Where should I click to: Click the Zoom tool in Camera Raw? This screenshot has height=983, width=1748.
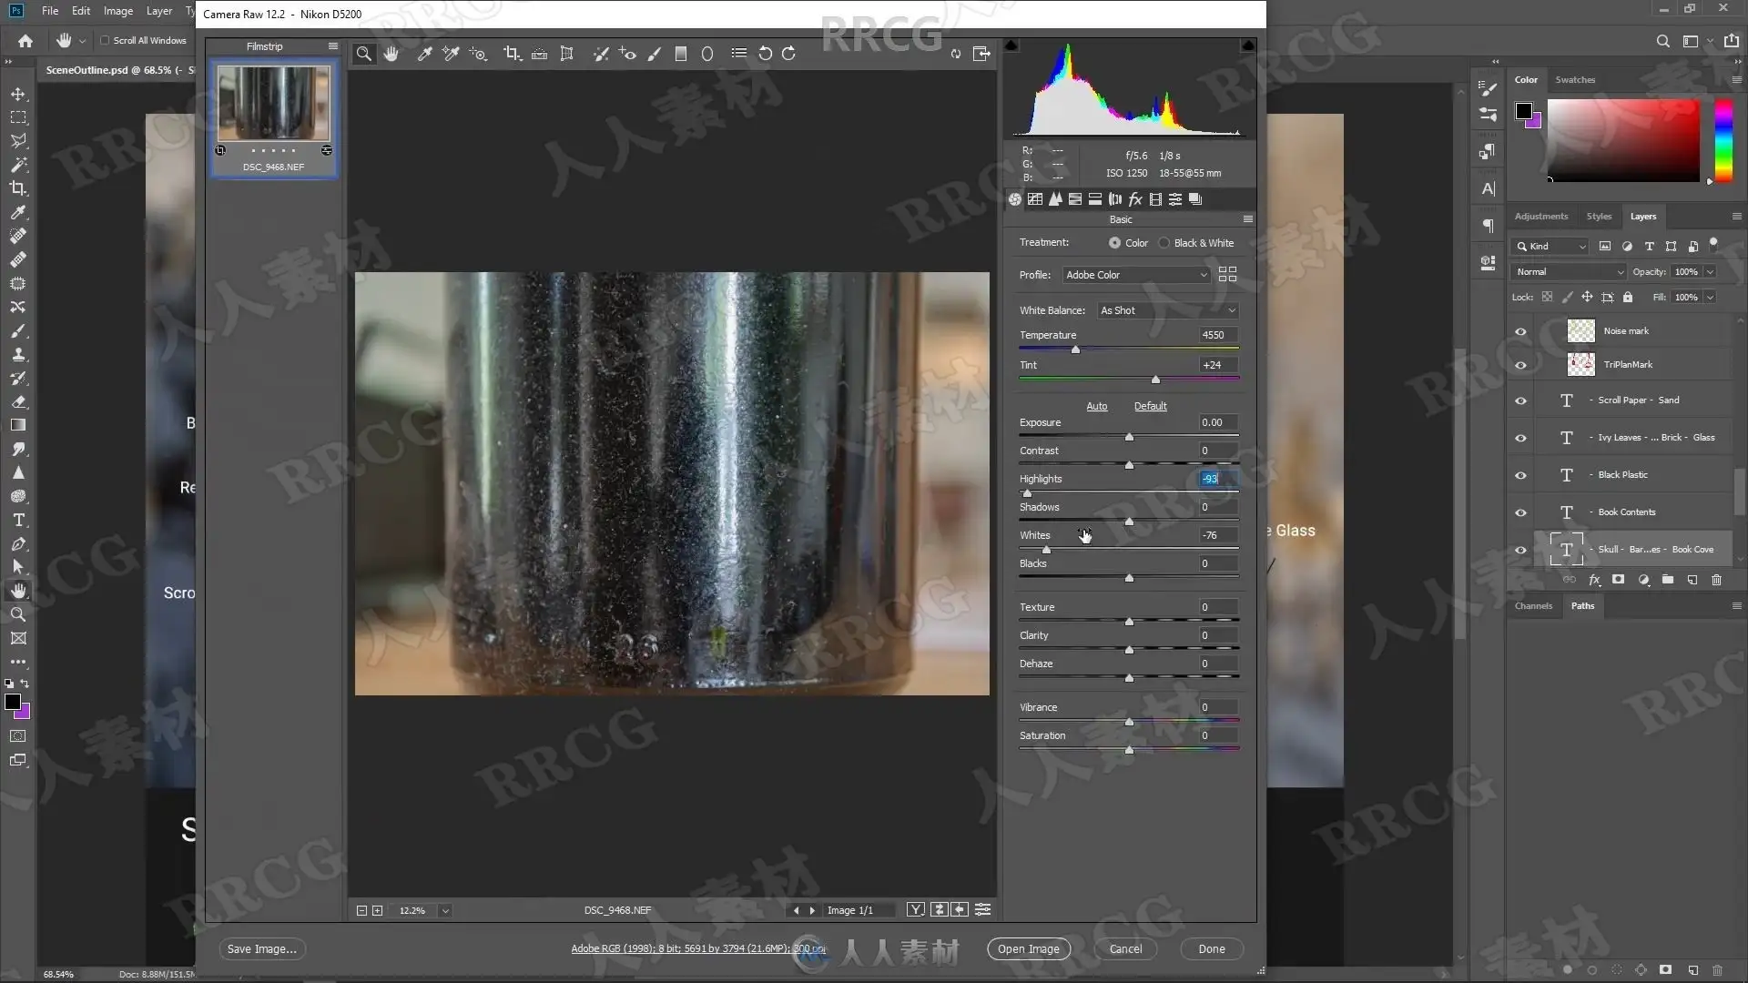pos(363,54)
